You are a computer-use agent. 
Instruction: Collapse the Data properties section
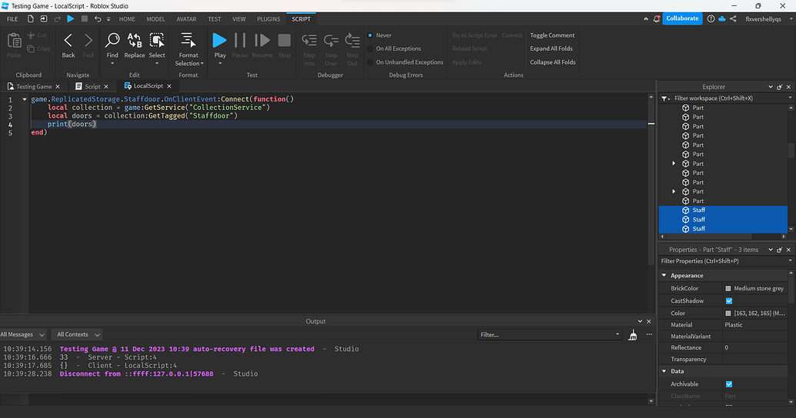tap(664, 371)
